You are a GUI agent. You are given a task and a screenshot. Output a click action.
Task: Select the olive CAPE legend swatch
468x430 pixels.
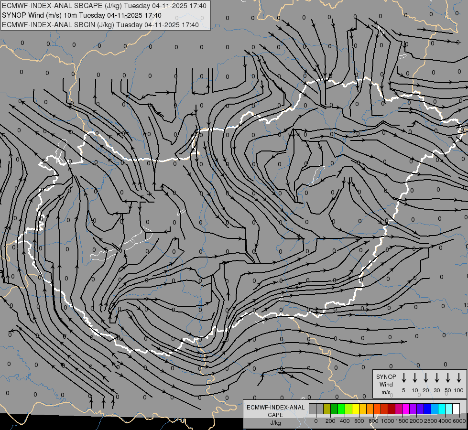(x=327, y=408)
